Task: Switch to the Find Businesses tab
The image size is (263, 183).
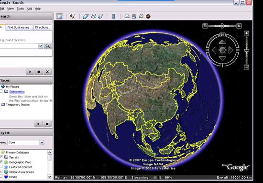Action: pos(18,28)
